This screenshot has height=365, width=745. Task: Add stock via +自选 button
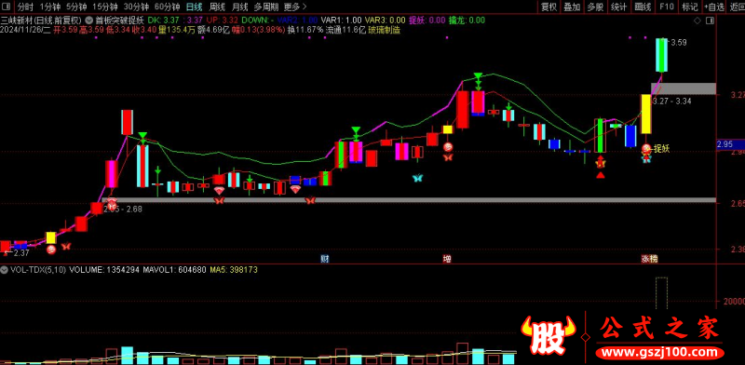point(714,7)
